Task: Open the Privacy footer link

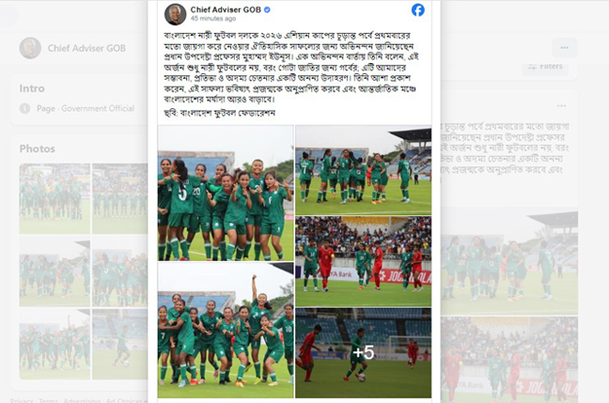Action: 19,400
